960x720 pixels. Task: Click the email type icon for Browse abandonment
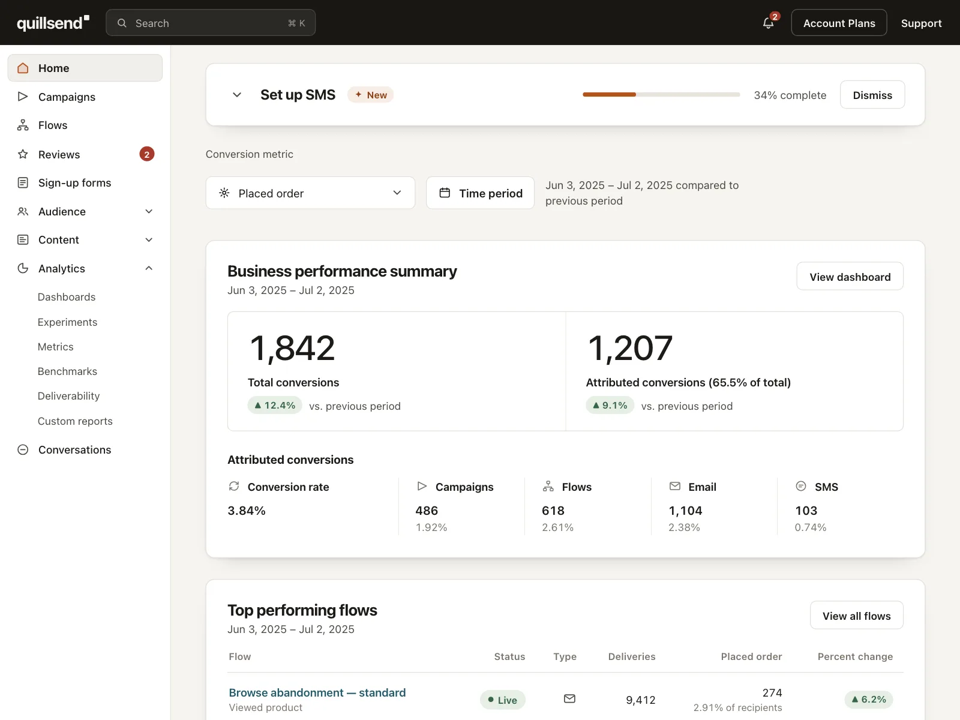(x=569, y=698)
